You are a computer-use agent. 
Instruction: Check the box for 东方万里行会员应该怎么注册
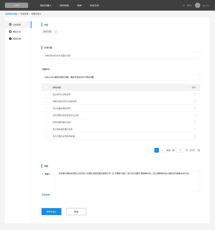[47, 115]
